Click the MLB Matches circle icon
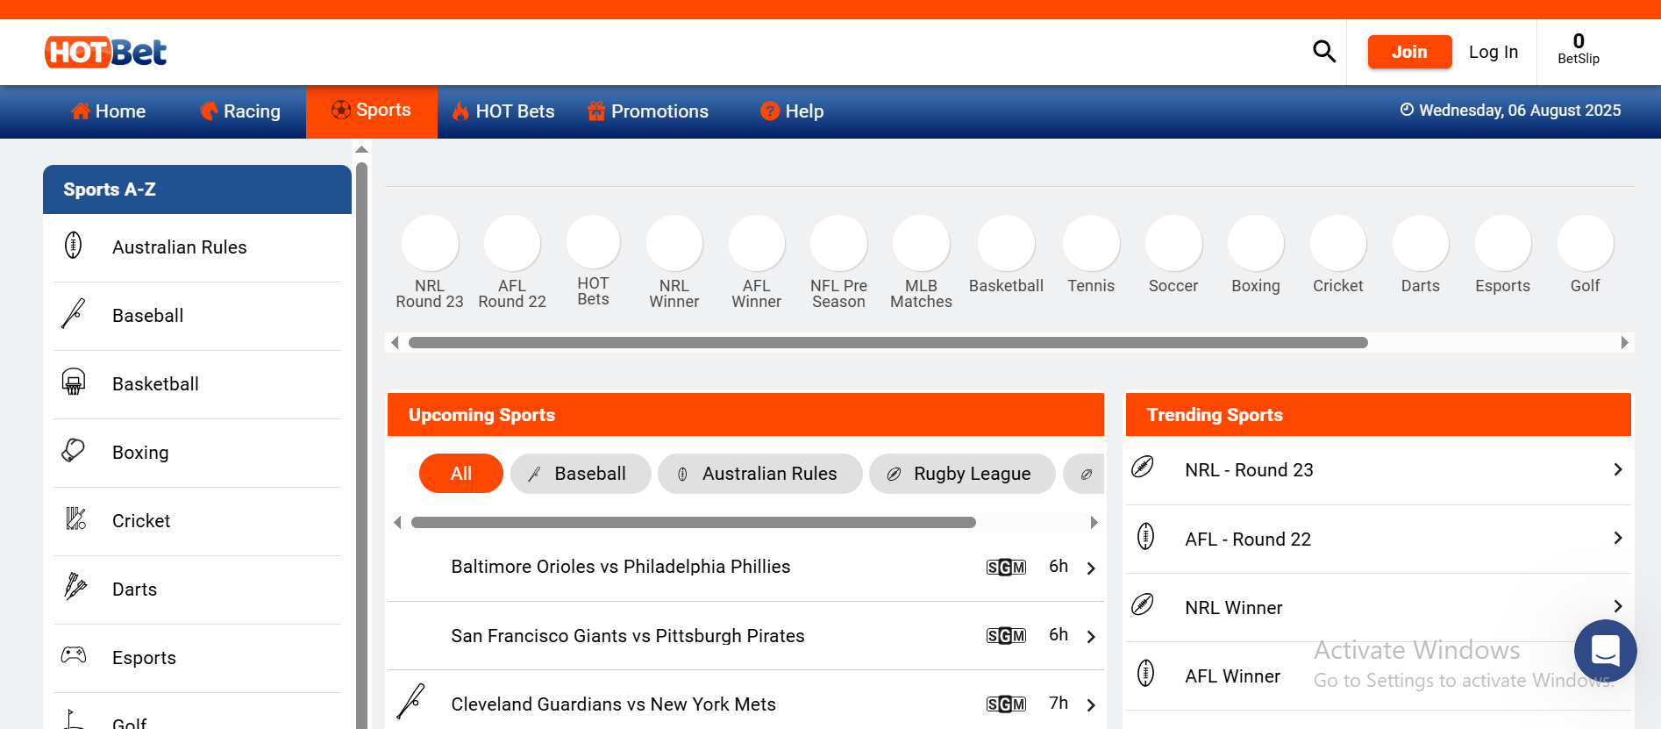The height and width of the screenshot is (729, 1661). pyautogui.click(x=921, y=243)
